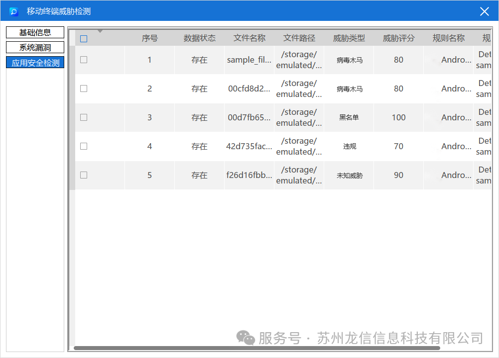This screenshot has height=358, width=499.
Task: Click the horizontal scrollbar at table bottom
Action: [x=256, y=348]
